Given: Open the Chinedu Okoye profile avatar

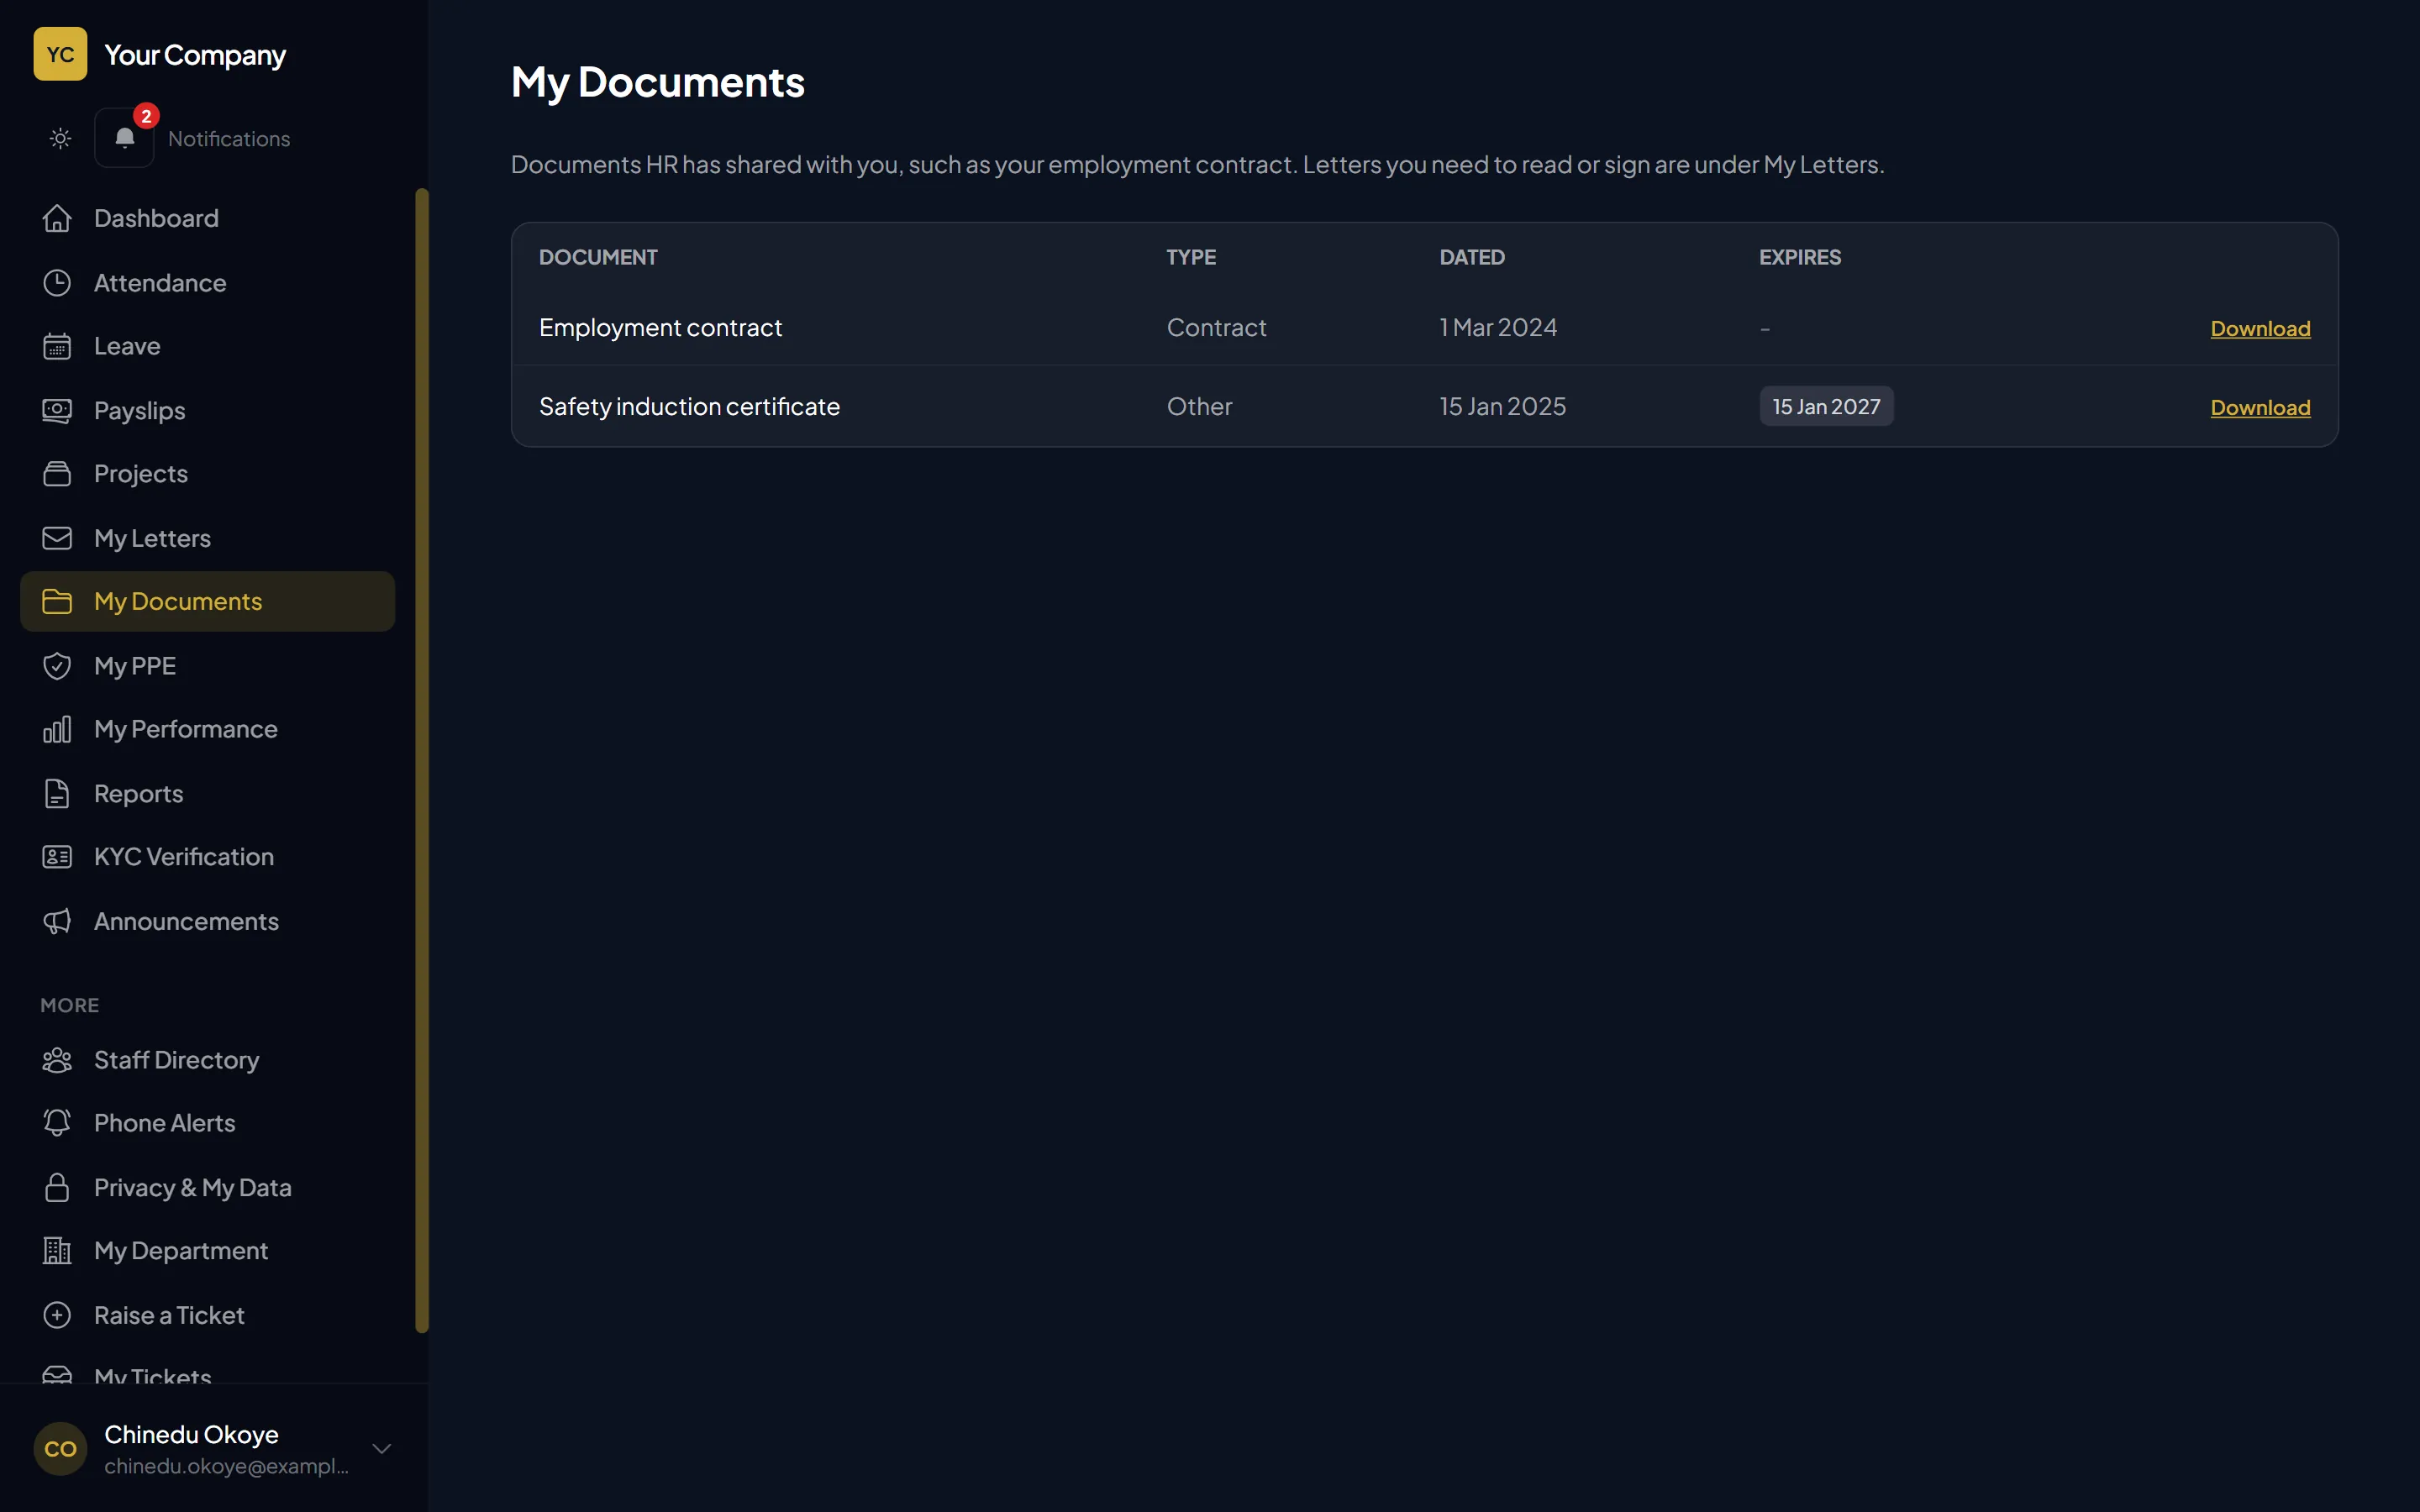Looking at the screenshot, I should tap(60, 1448).
